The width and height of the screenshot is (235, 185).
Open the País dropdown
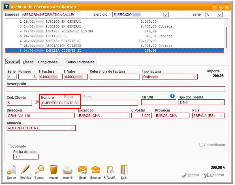(x=222, y=116)
